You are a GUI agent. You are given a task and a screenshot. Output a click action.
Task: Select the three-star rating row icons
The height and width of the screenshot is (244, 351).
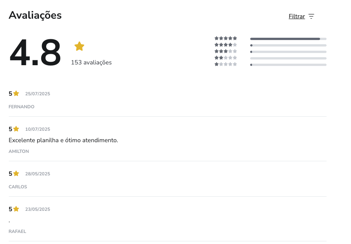(x=226, y=51)
